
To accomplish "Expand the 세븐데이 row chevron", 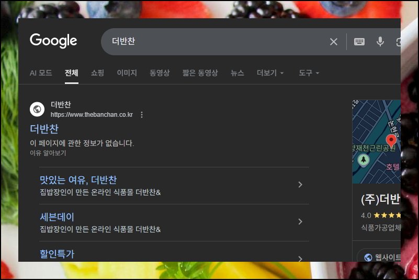I will (x=300, y=222).
